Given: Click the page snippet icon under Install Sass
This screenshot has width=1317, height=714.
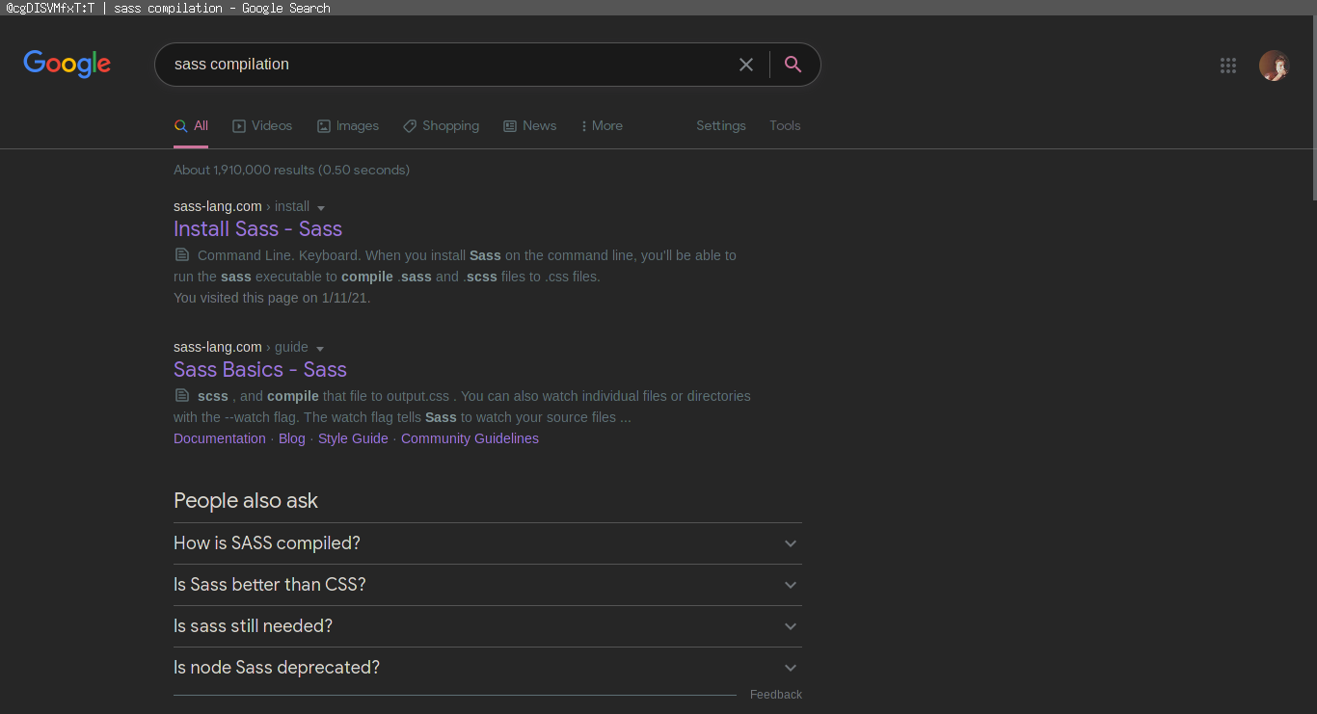Looking at the screenshot, I should (182, 255).
